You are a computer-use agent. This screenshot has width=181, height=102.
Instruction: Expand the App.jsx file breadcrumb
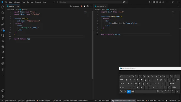click(x=23, y=10)
